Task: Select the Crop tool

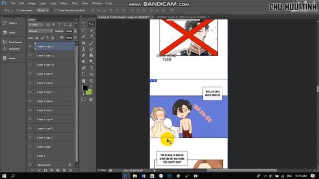Action: pyautogui.click(x=84, y=36)
